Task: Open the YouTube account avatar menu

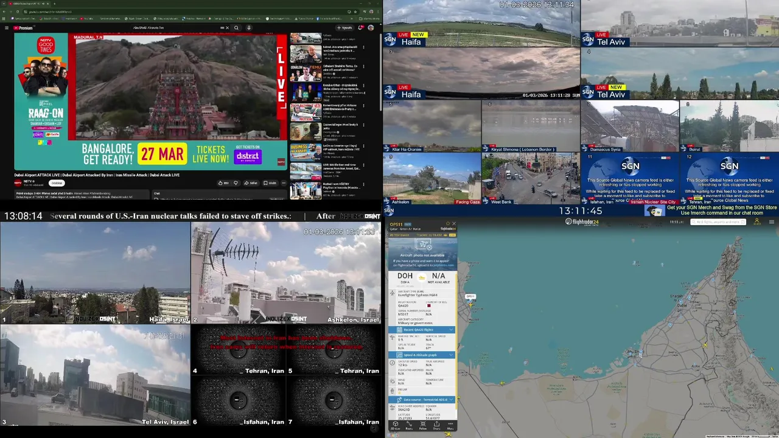Action: [371, 27]
